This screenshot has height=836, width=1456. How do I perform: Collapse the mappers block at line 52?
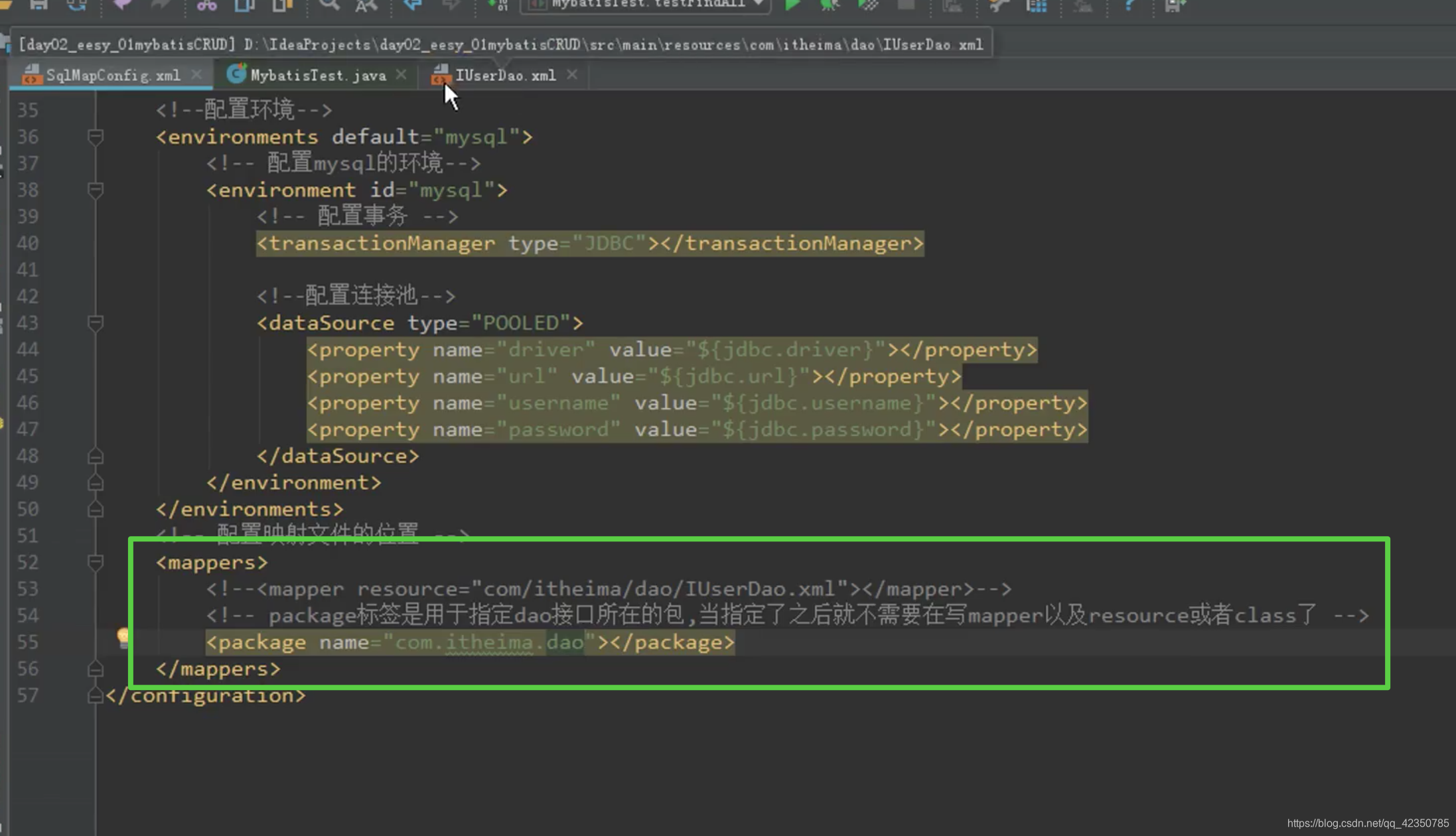(x=95, y=562)
